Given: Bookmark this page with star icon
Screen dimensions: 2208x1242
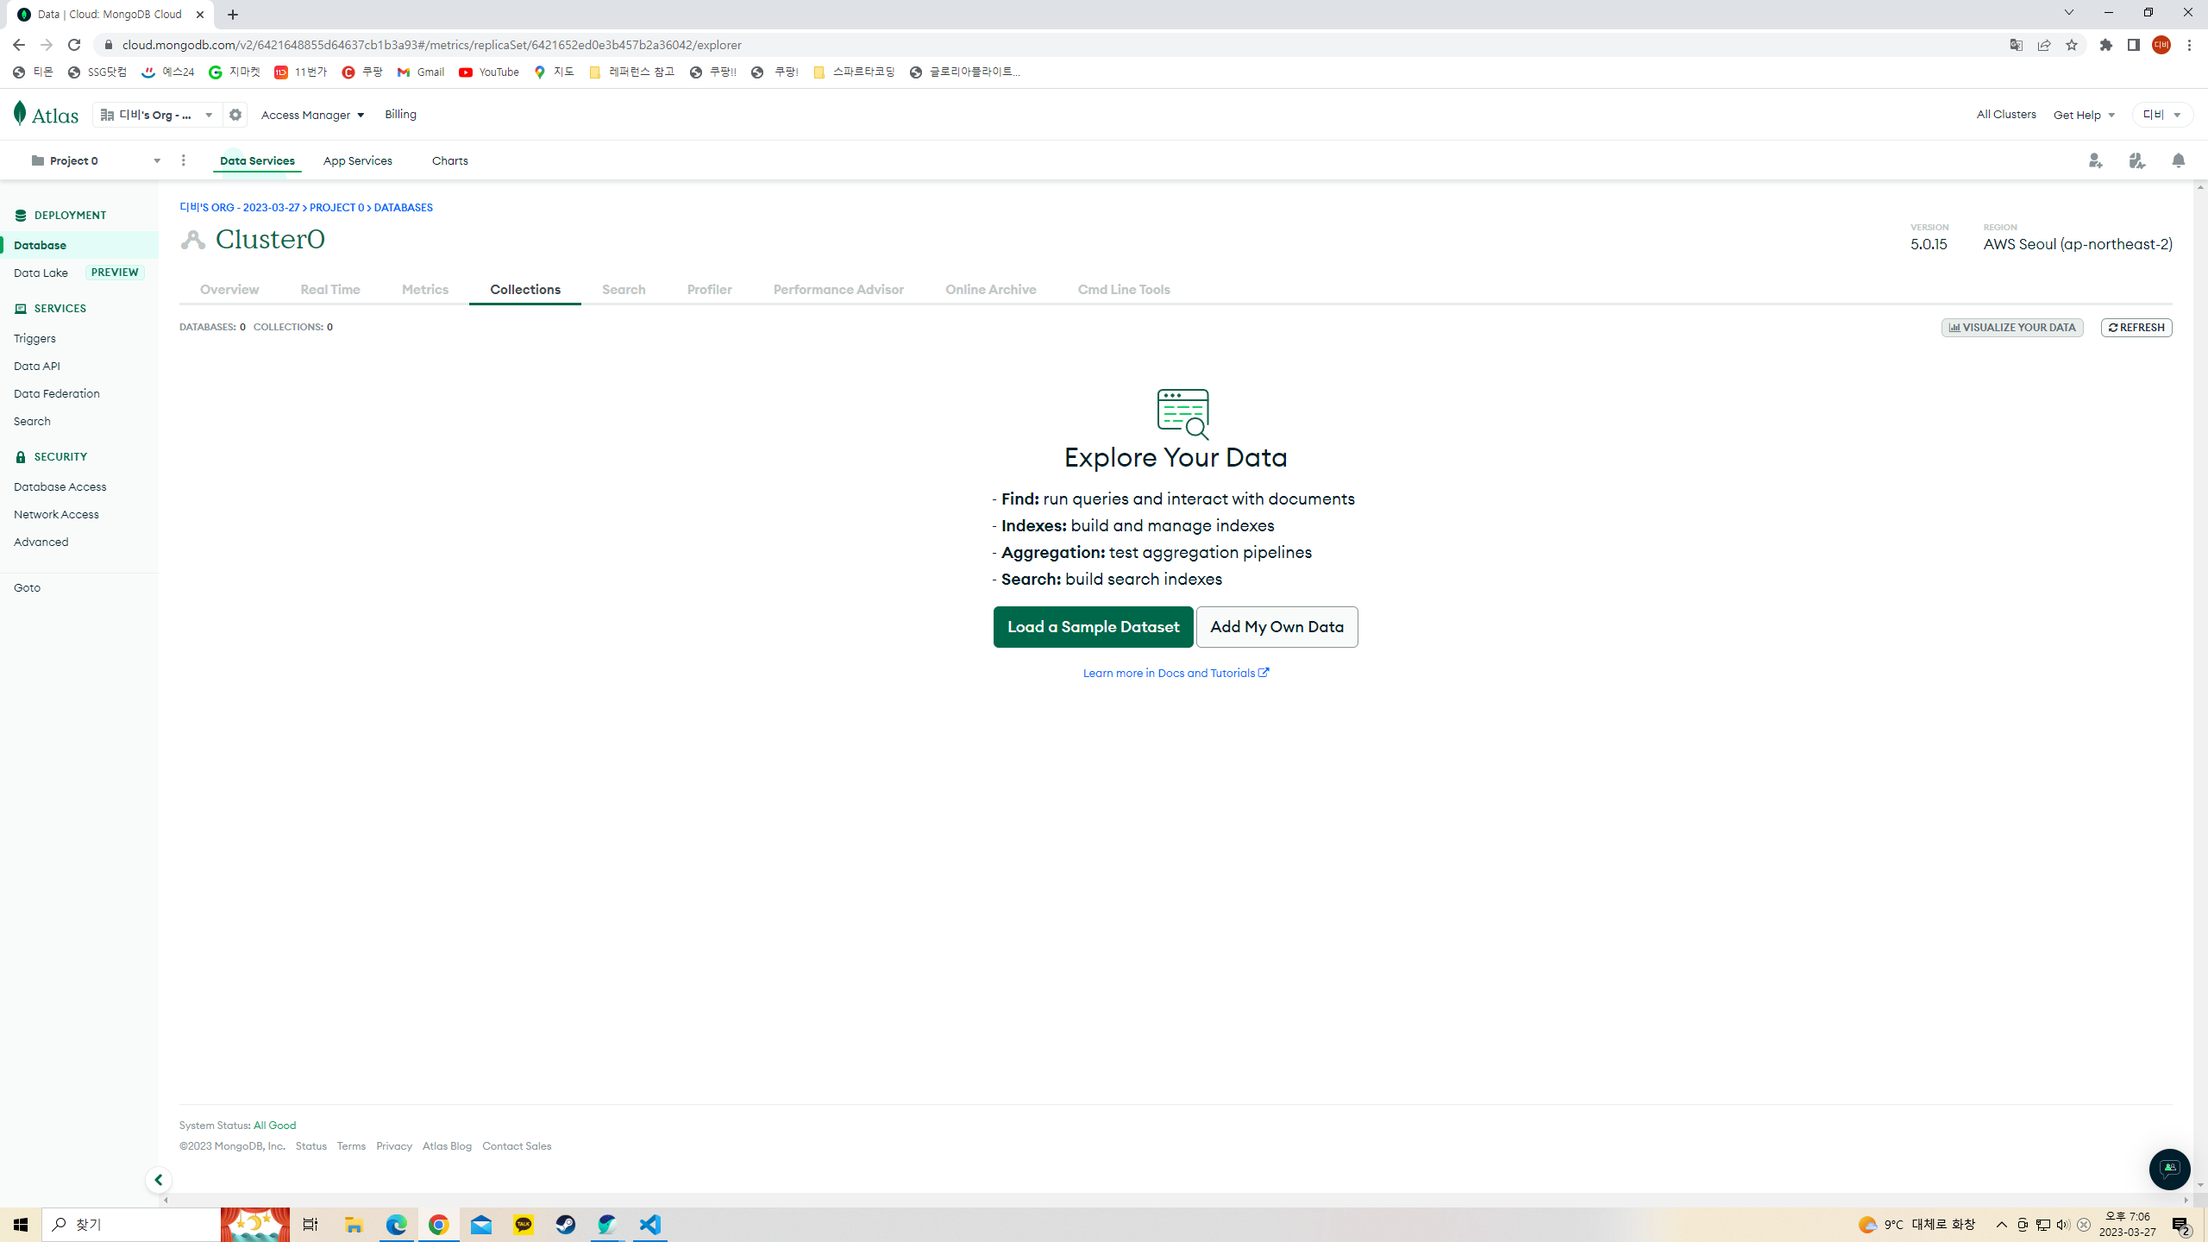Looking at the screenshot, I should click(x=2072, y=45).
